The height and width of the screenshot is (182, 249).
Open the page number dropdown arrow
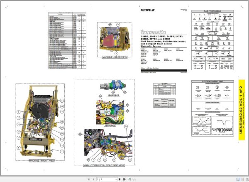116,180
